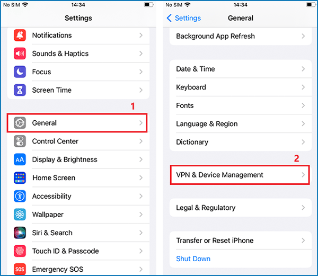Open the Language & Region entry
This screenshot has height=276, width=318.
coord(240,123)
